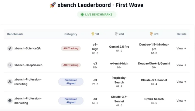Select the Benchmark column header
This screenshot has width=195, height=111.
[15, 34]
